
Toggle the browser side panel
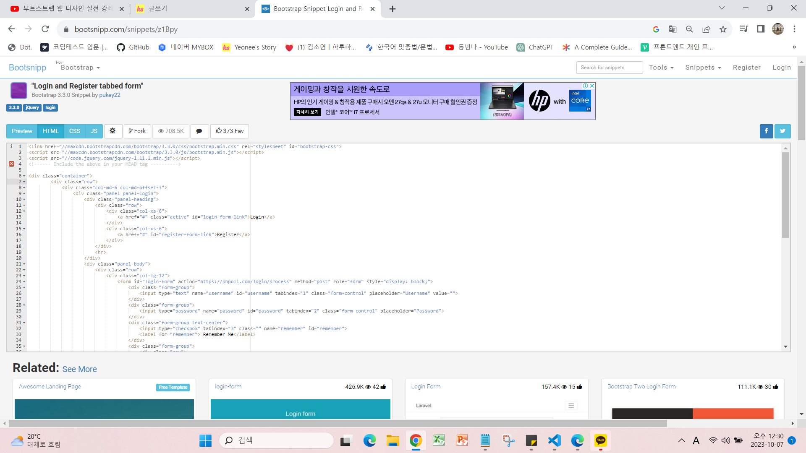(761, 29)
